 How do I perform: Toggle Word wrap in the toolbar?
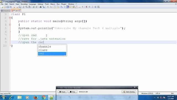click(62, 7)
